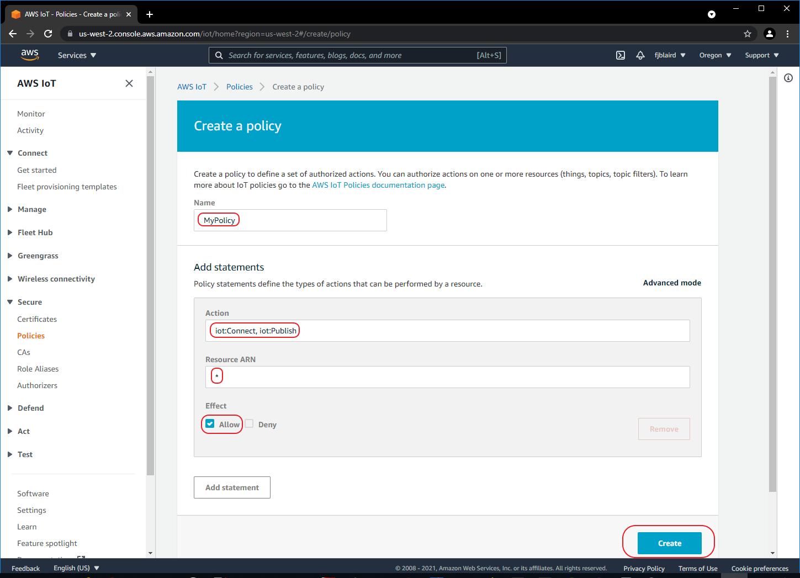Remove the policy statement
The height and width of the screenshot is (578, 800).
(x=664, y=429)
